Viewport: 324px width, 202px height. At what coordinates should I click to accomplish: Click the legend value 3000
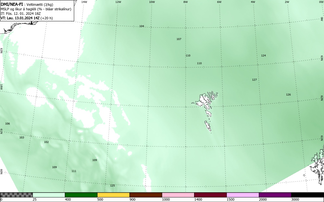pyautogui.click(x=295, y=199)
